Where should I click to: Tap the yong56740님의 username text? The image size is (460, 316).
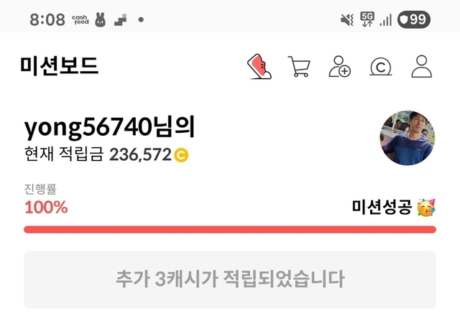coord(110,127)
